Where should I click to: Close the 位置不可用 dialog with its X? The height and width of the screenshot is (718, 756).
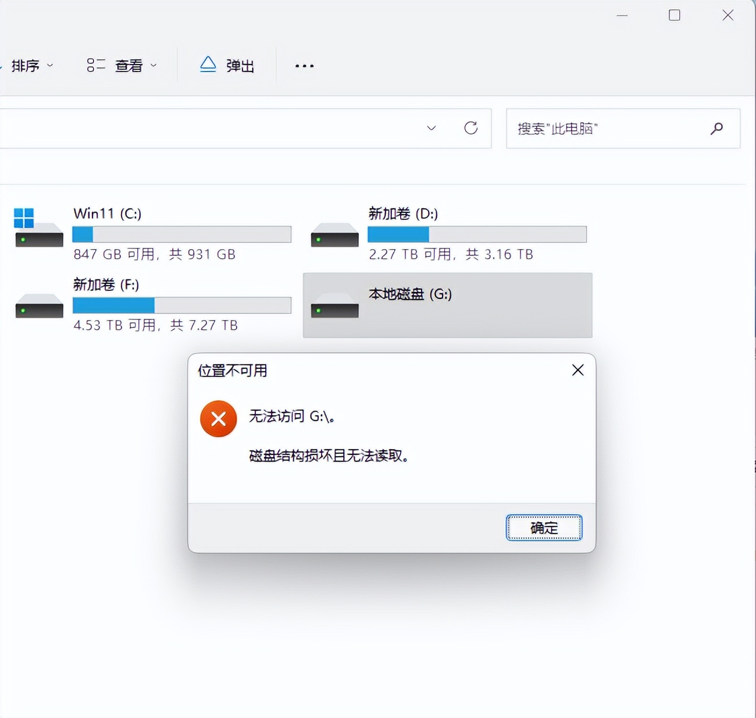click(577, 370)
